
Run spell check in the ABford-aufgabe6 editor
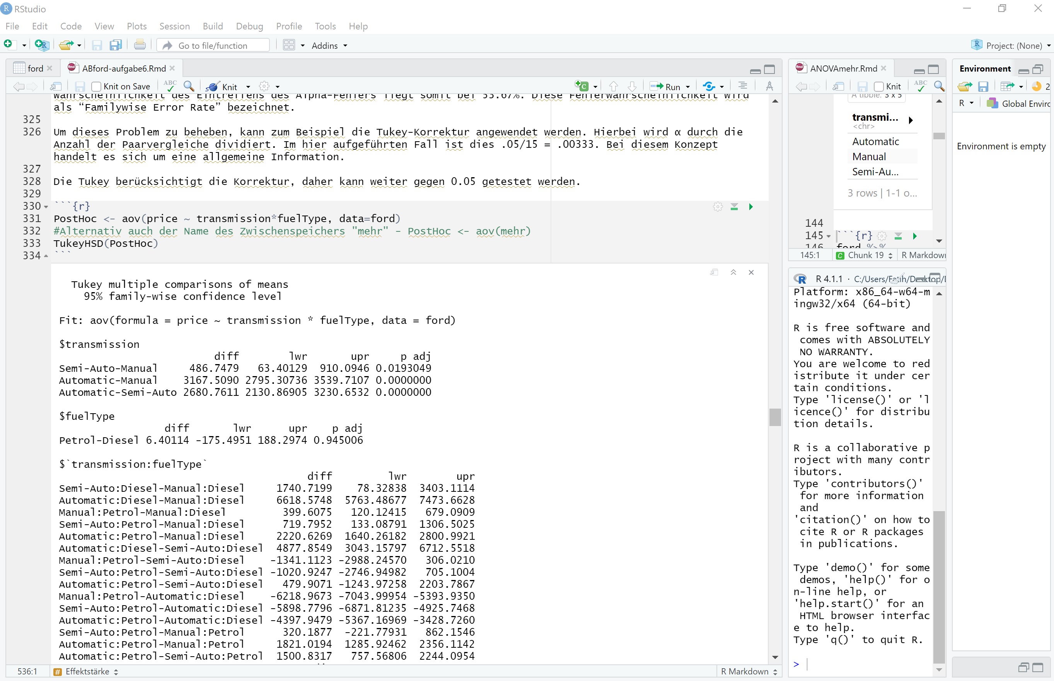(170, 86)
